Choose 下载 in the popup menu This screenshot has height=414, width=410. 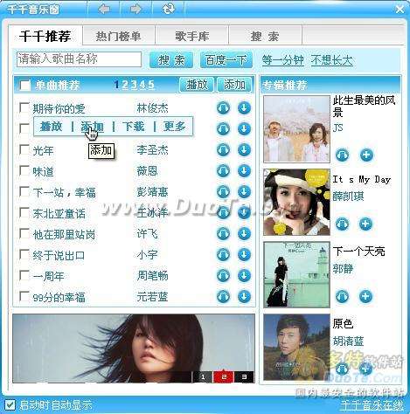[133, 127]
